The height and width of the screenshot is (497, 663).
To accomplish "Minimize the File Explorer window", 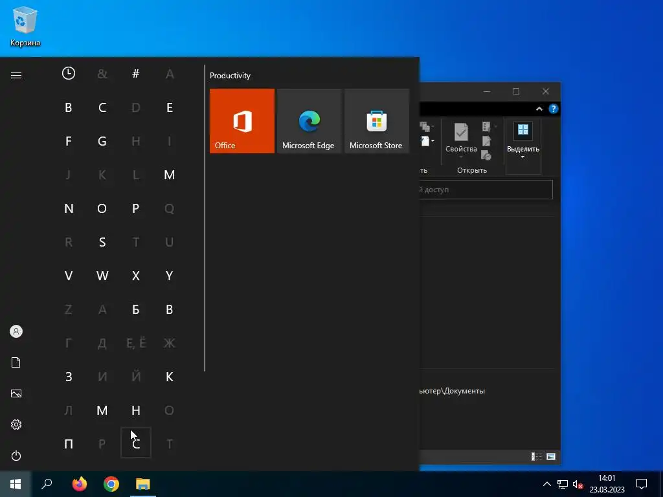I will [x=487, y=91].
